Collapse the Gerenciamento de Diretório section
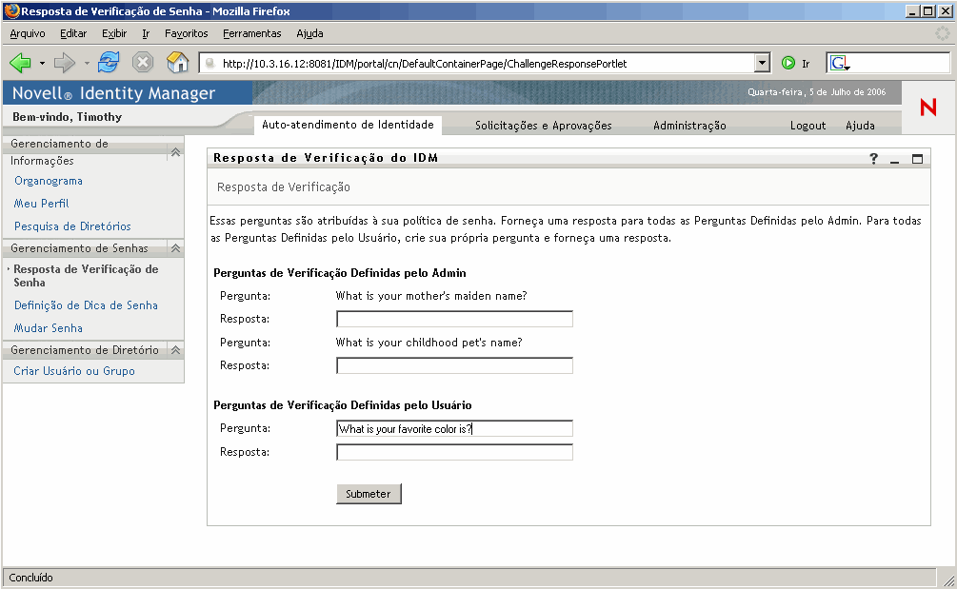The height and width of the screenshot is (589, 957). pyautogui.click(x=175, y=350)
